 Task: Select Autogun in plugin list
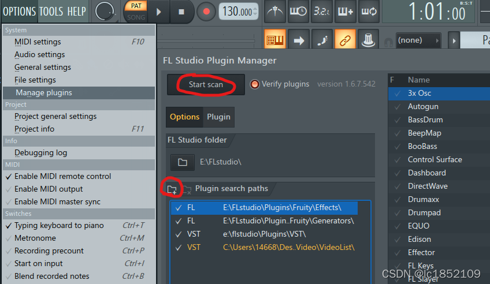pos(439,107)
